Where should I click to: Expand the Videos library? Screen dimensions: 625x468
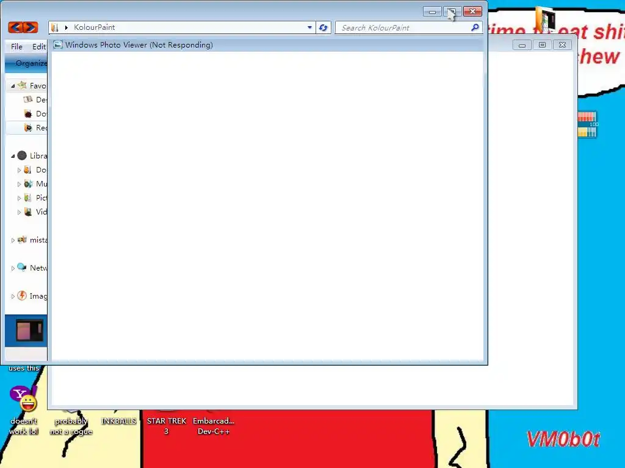19,212
